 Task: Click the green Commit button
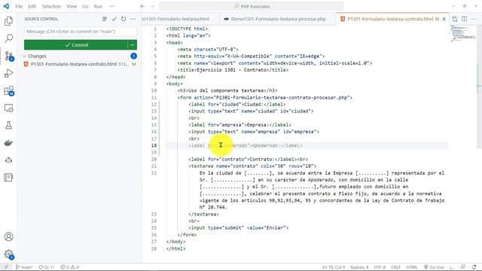[x=76, y=45]
